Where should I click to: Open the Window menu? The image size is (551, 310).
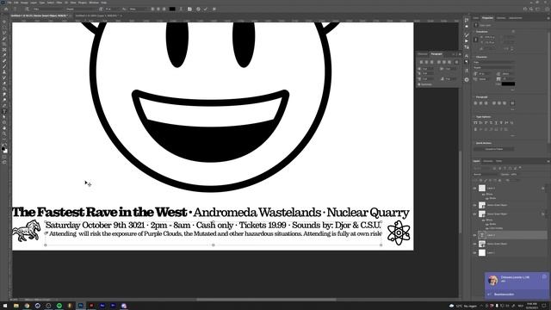tap(94, 3)
